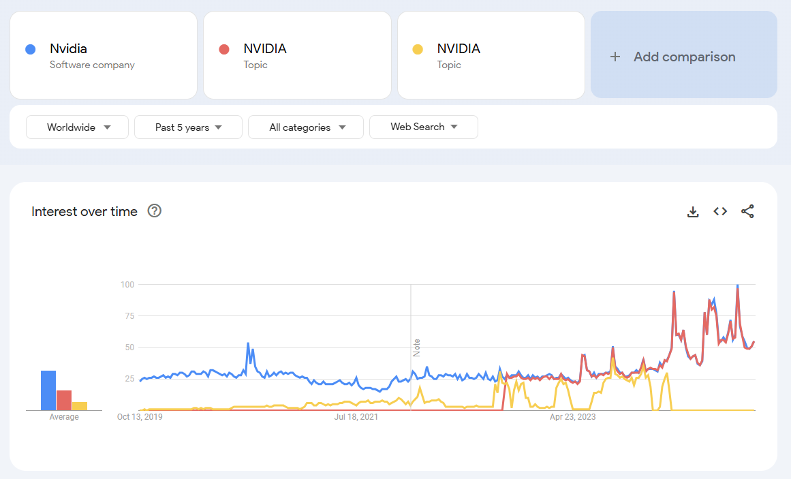Download the Interest over time CSV
The image size is (791, 479).
[x=693, y=212]
